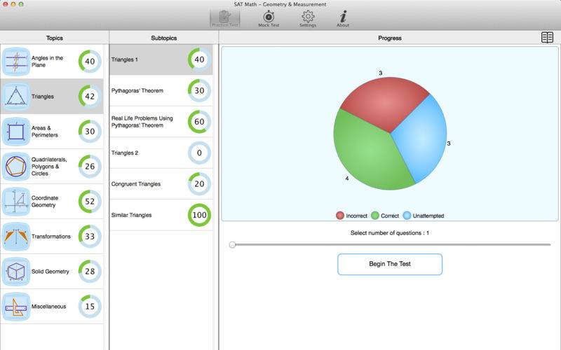Click the Topics column header
The image size is (561, 350).
(55, 38)
